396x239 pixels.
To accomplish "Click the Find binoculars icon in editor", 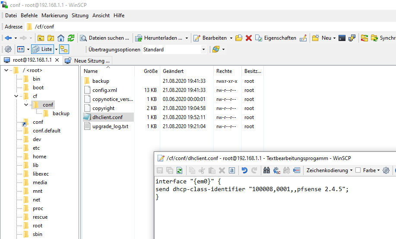I will (x=266, y=170).
